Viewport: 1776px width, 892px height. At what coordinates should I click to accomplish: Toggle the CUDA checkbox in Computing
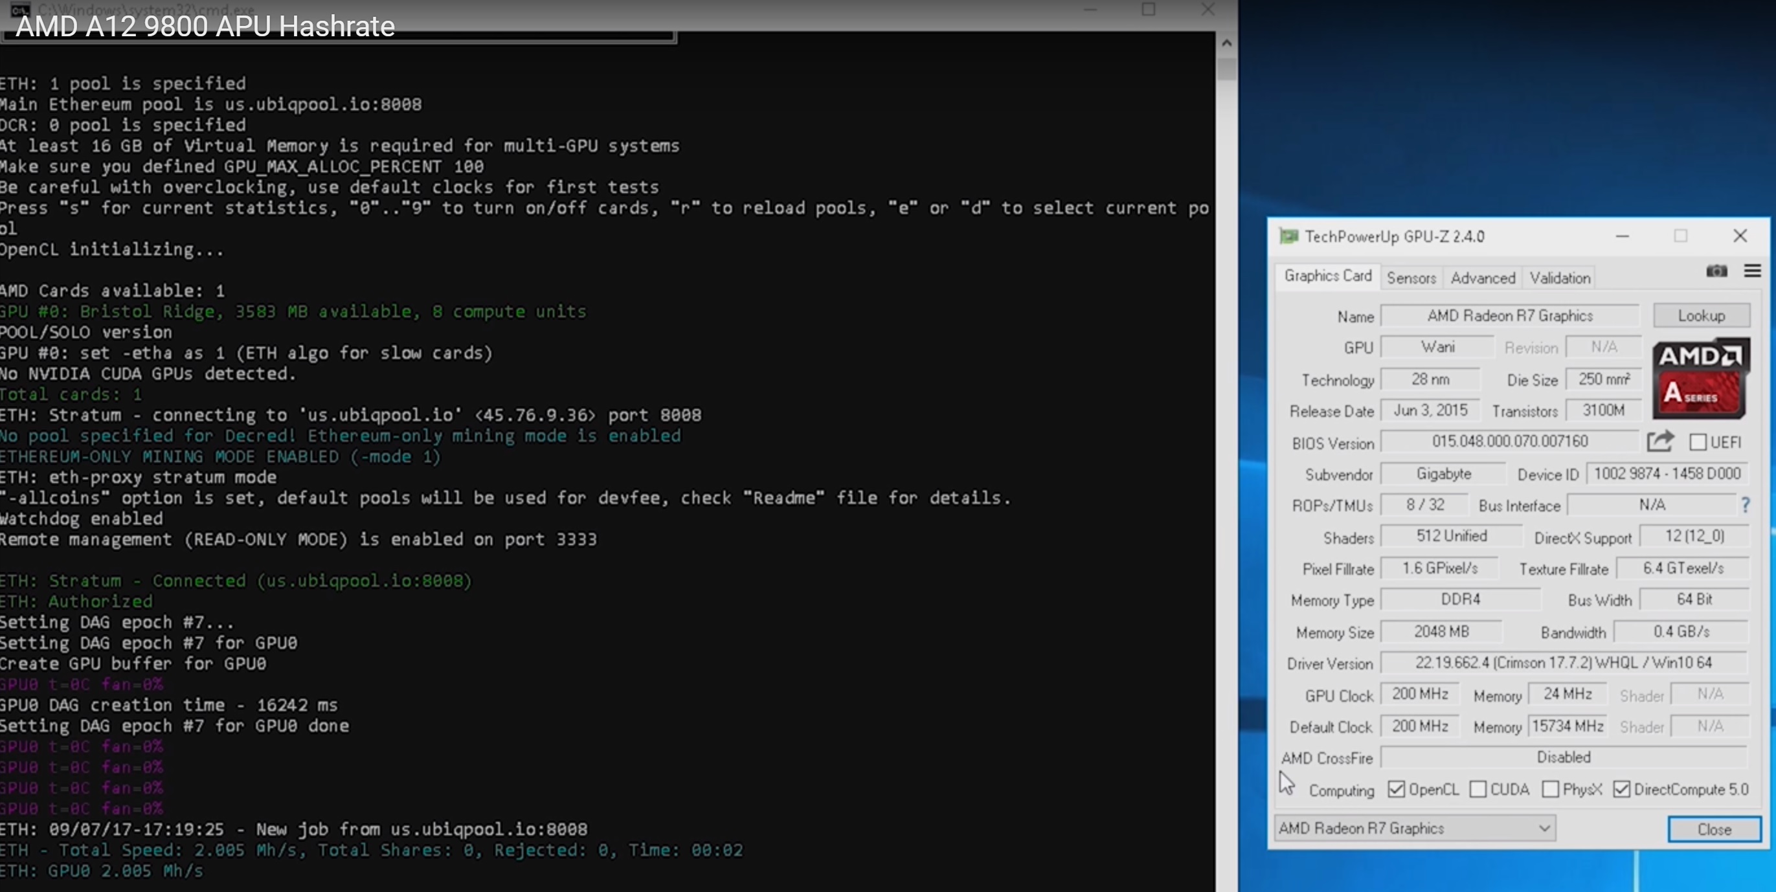[x=1477, y=790]
